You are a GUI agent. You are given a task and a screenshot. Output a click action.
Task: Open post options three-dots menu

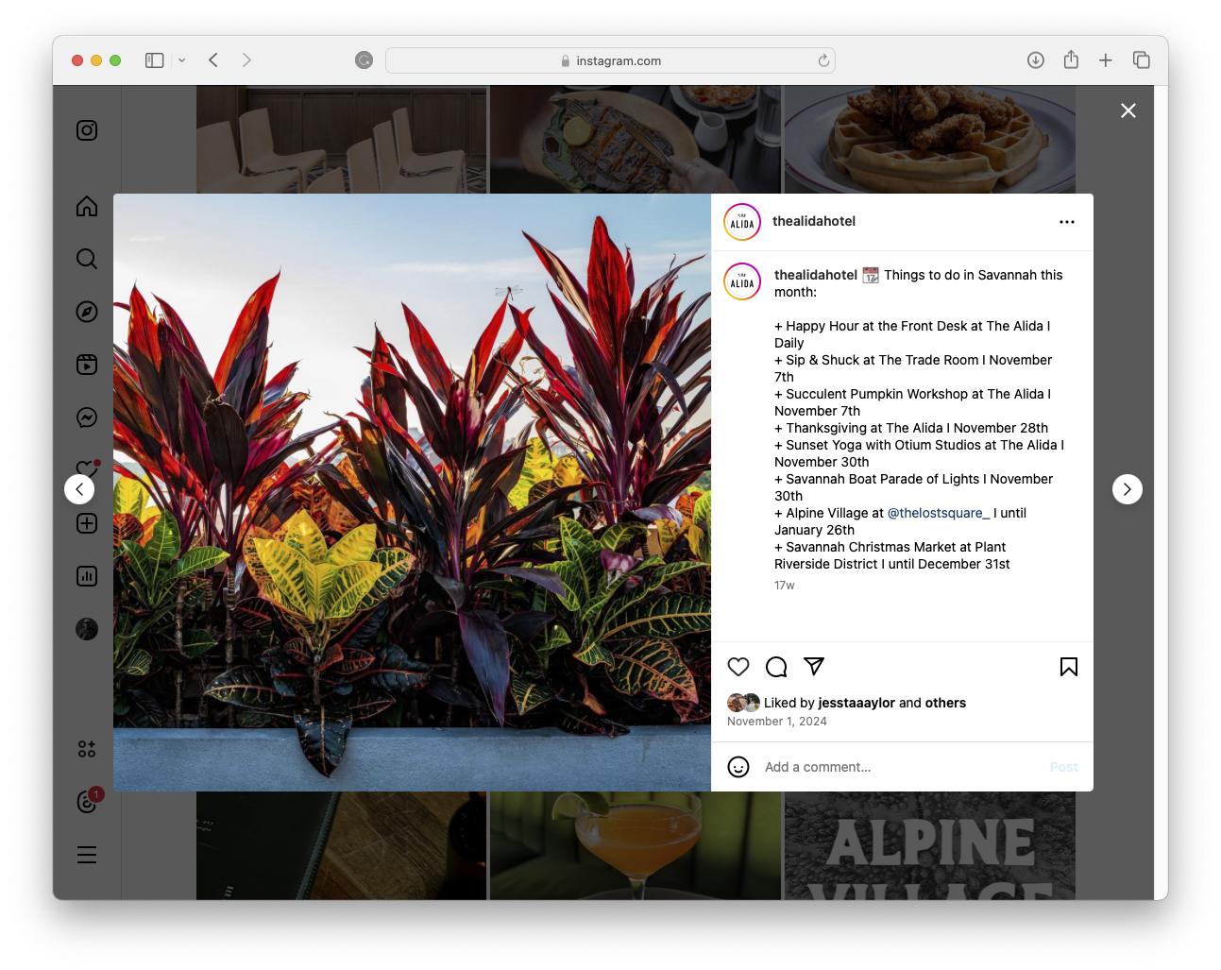1067,222
